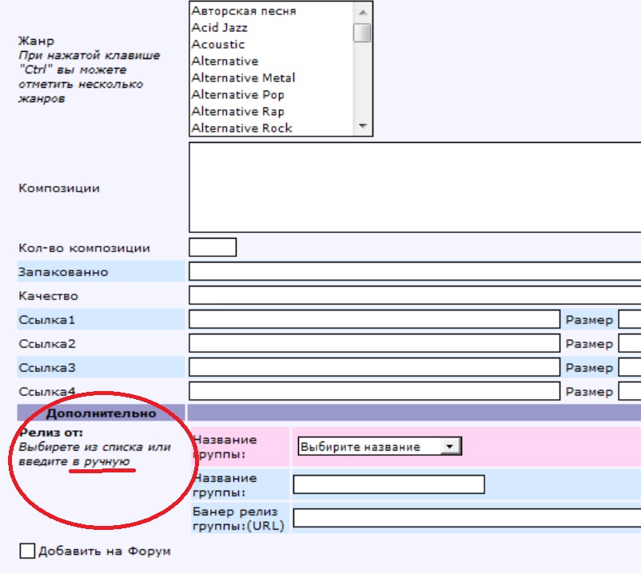
Task: Open the 'Выбирите название' dropdown
Action: [x=380, y=446]
